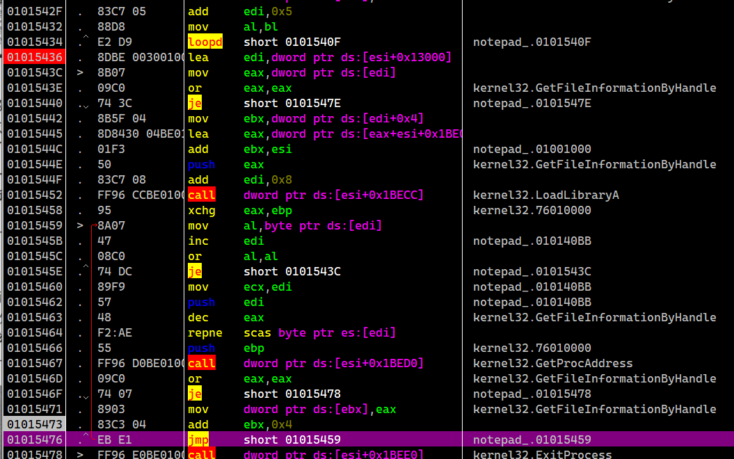Select the address 01015452 in address column

tap(33, 195)
